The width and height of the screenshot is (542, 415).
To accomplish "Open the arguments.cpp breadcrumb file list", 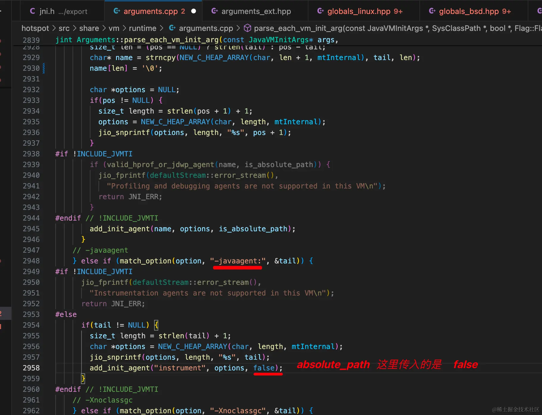I will click(206, 28).
